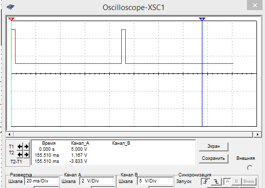Viewport: 265px width, 188px height.
Task: Move cursor T1 right with arrow
Action: (x=27, y=146)
